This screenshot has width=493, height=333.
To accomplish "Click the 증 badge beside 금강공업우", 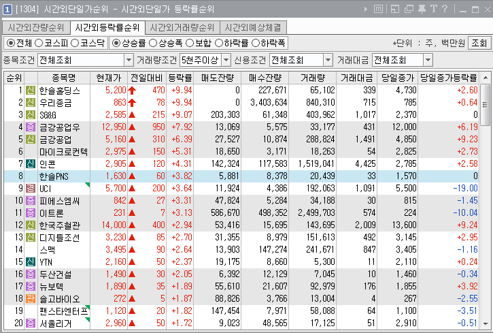I will (31, 127).
